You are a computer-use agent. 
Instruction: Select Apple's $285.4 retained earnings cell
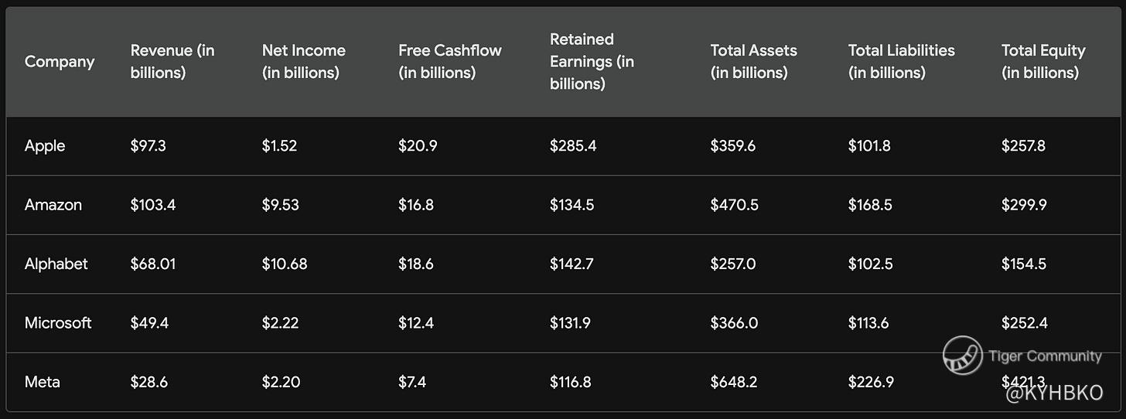(572, 146)
